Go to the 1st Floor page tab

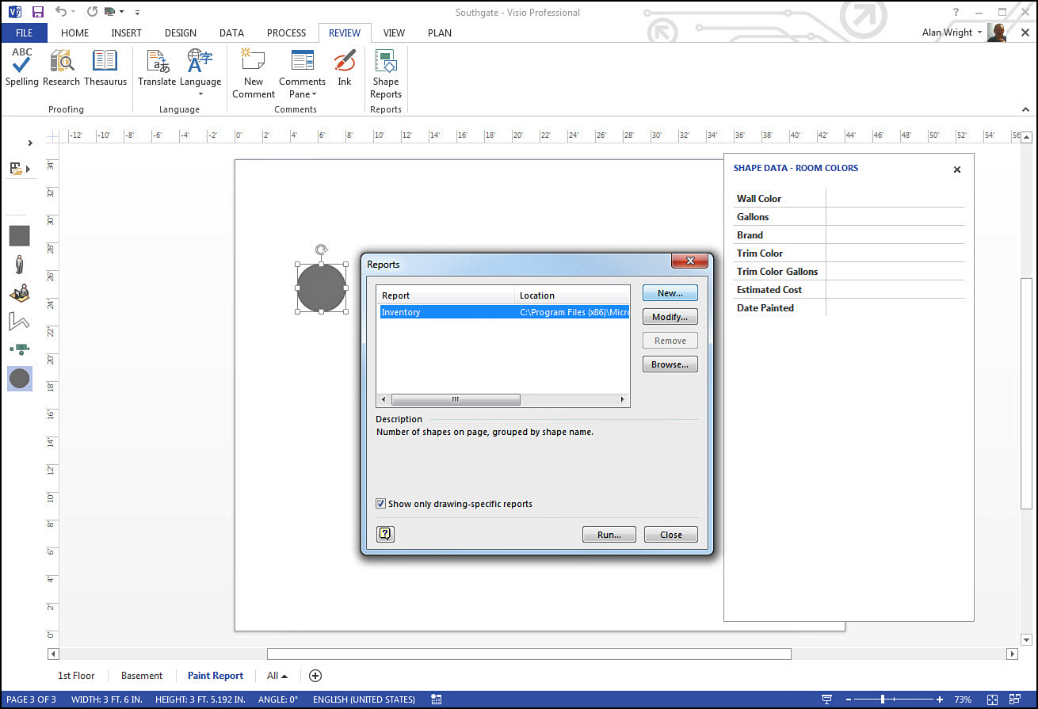tap(76, 676)
